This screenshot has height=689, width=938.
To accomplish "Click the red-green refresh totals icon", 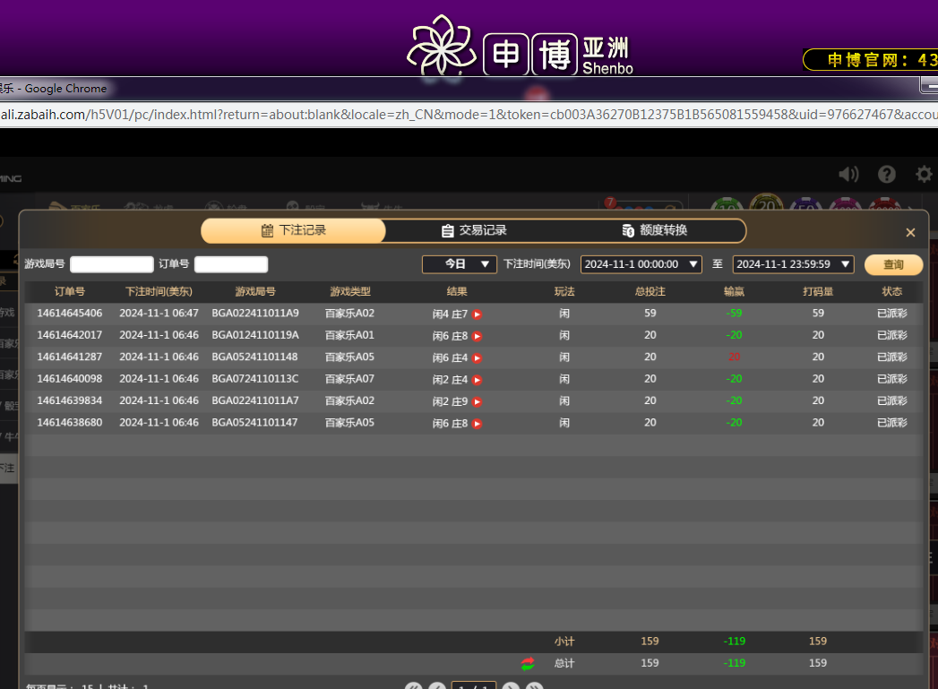I will click(528, 663).
